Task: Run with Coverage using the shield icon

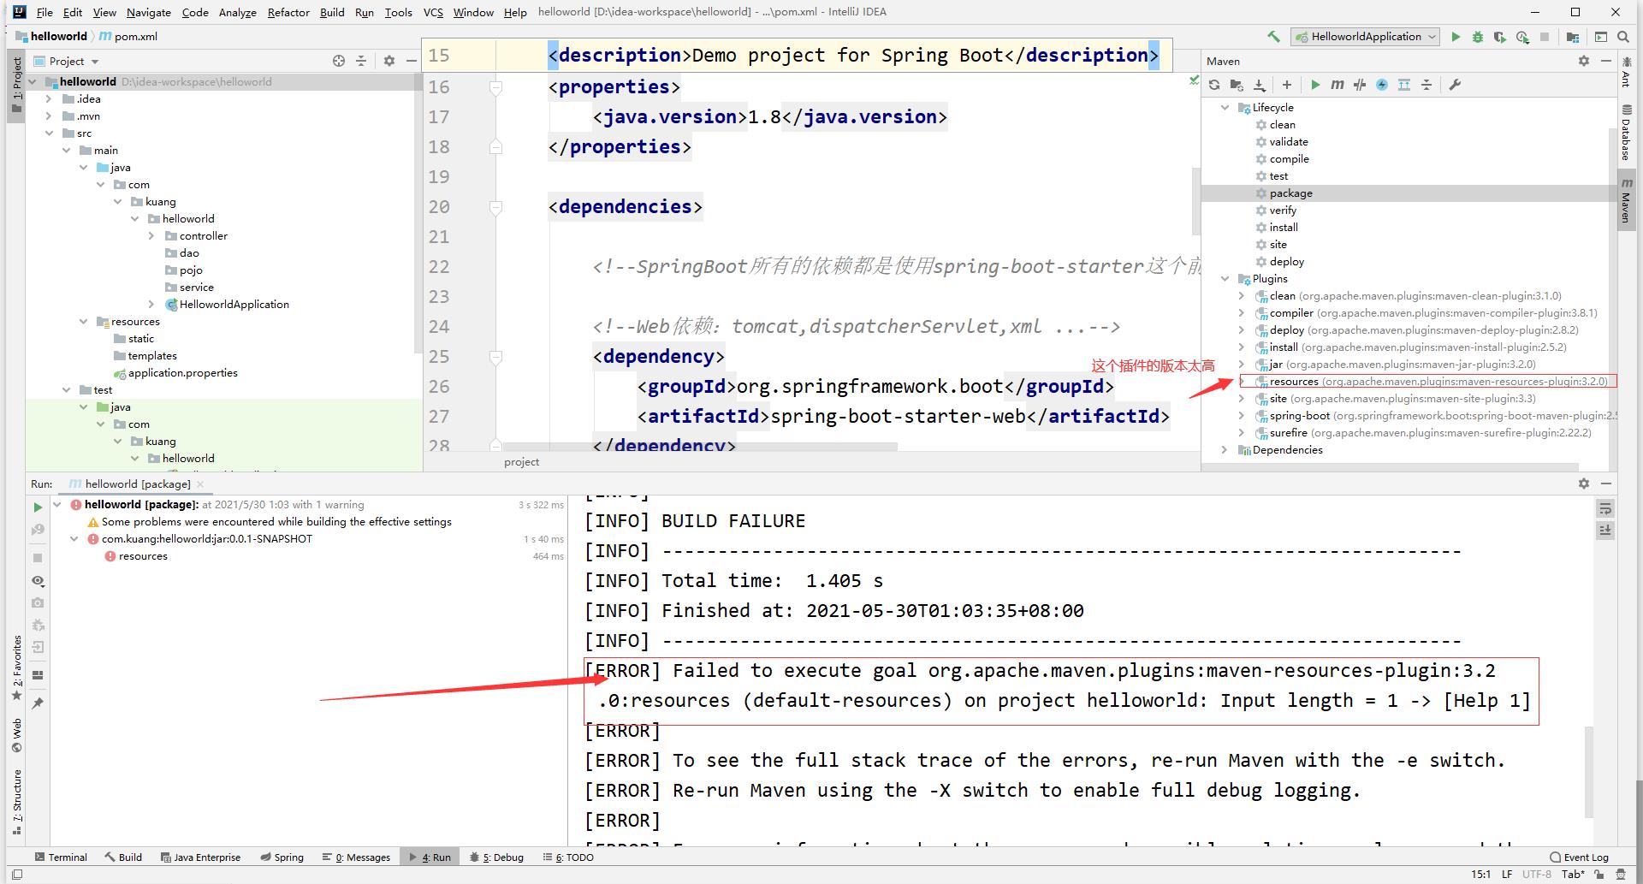Action: 1500,37
